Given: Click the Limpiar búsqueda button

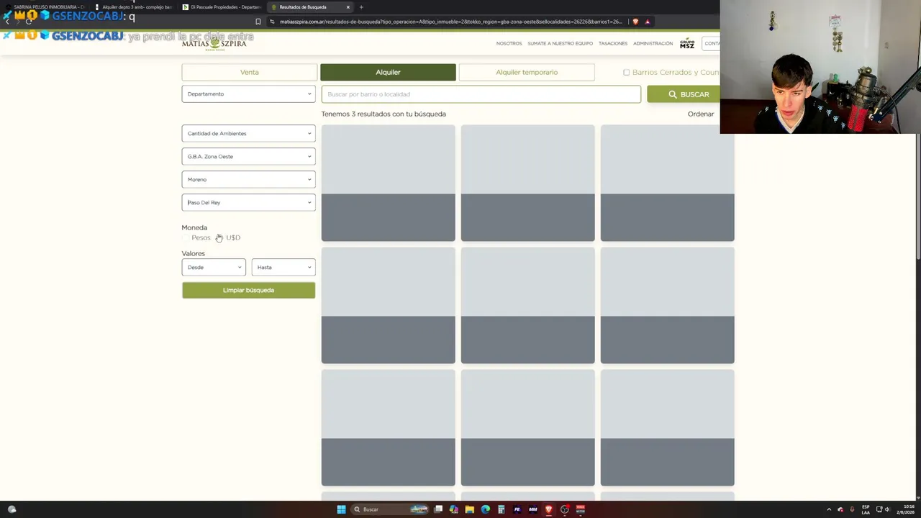Looking at the screenshot, I should (x=248, y=290).
